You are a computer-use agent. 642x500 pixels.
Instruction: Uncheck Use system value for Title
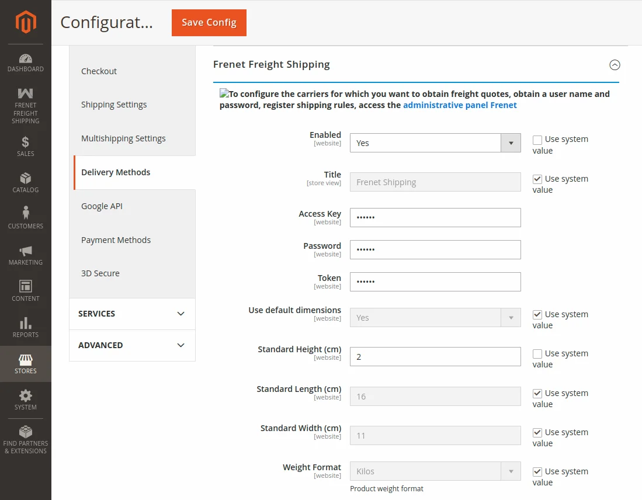coord(537,179)
